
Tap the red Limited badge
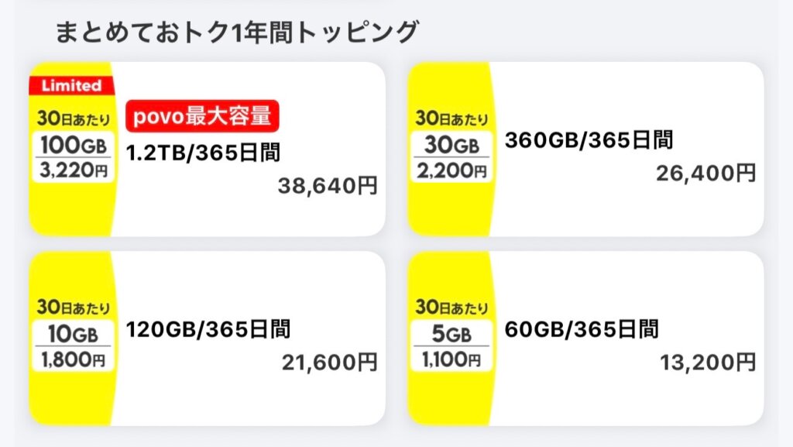(x=71, y=85)
